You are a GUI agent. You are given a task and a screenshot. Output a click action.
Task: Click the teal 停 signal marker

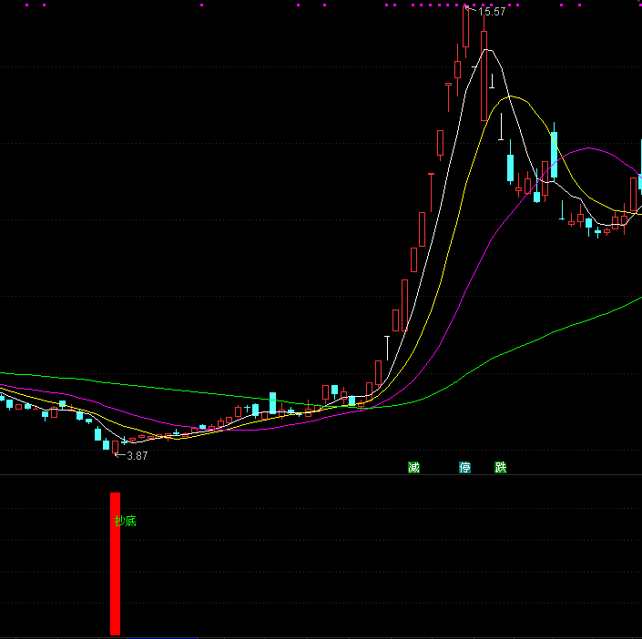[x=464, y=468]
